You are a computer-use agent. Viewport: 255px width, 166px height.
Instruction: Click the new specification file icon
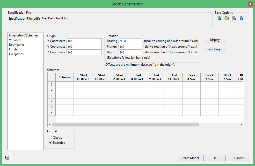coord(219,18)
